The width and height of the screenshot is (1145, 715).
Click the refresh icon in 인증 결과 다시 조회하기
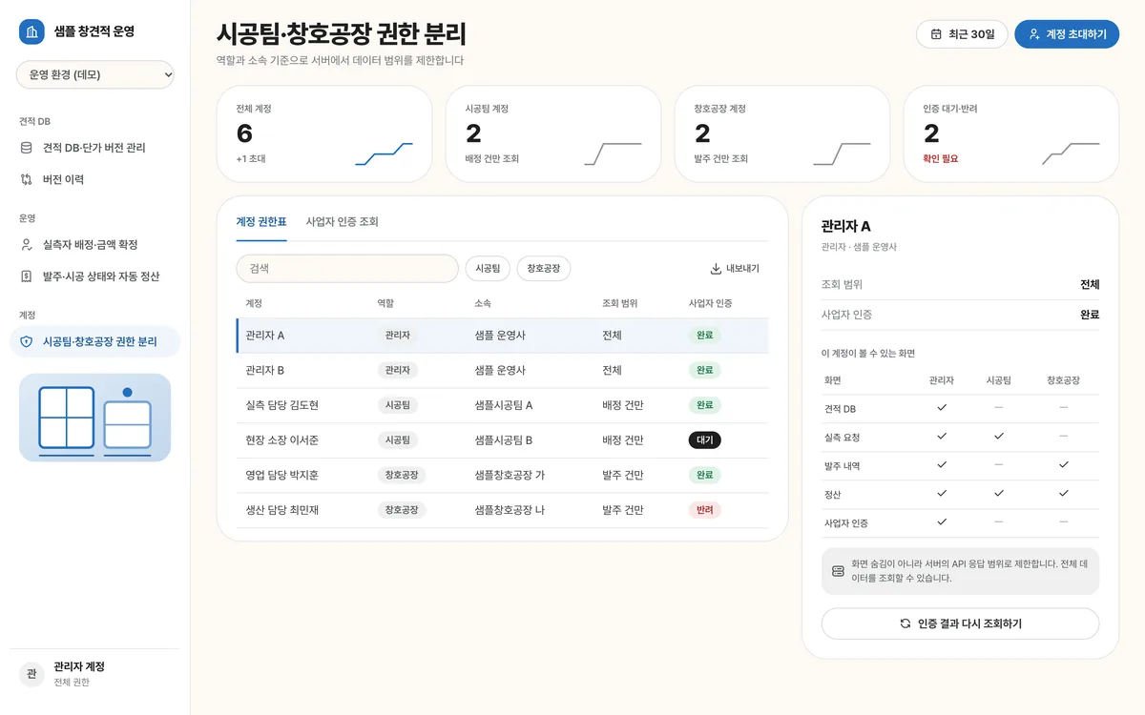[x=906, y=623]
